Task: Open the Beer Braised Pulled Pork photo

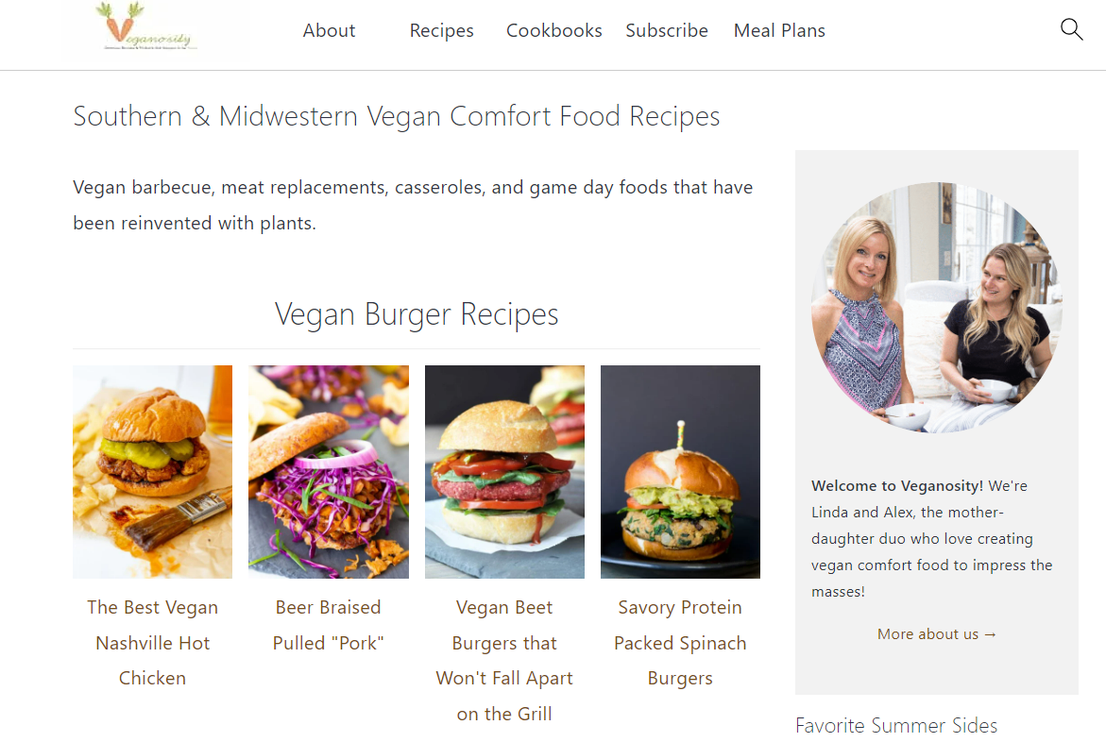Action: 329,472
